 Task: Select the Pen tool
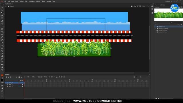pos(2,21)
